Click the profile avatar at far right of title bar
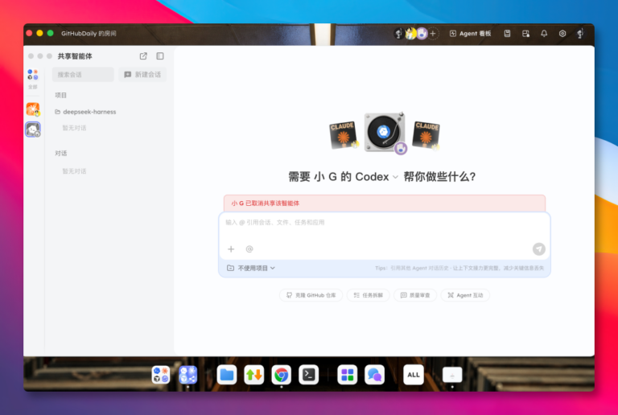Screen dimensions: 618x415 coord(580,34)
